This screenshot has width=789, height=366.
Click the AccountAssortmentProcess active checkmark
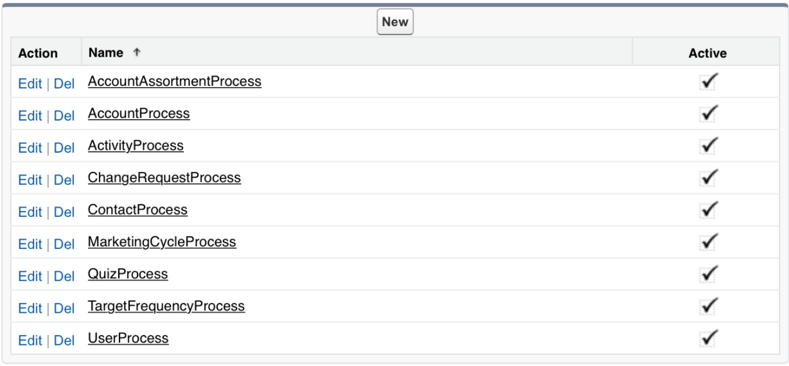[x=708, y=82]
